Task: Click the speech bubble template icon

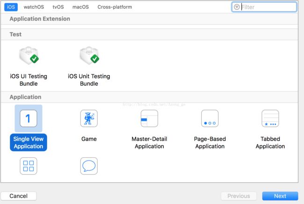Action: click(89, 166)
